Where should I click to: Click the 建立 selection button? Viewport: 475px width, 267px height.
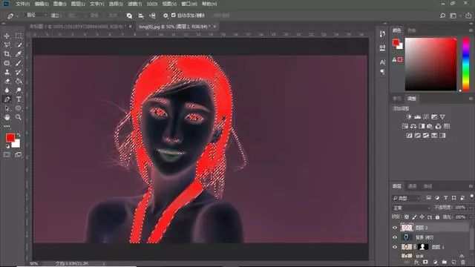pos(55,16)
